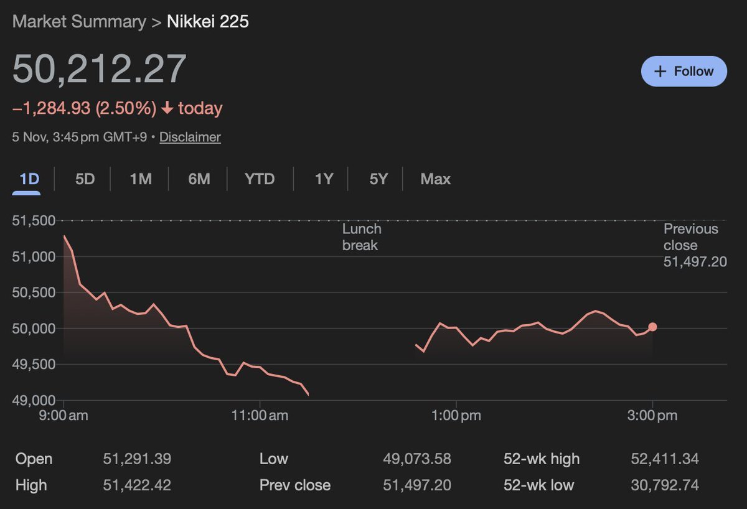Click the Nikkei 225 title
This screenshot has height=509, width=747.
(x=208, y=21)
